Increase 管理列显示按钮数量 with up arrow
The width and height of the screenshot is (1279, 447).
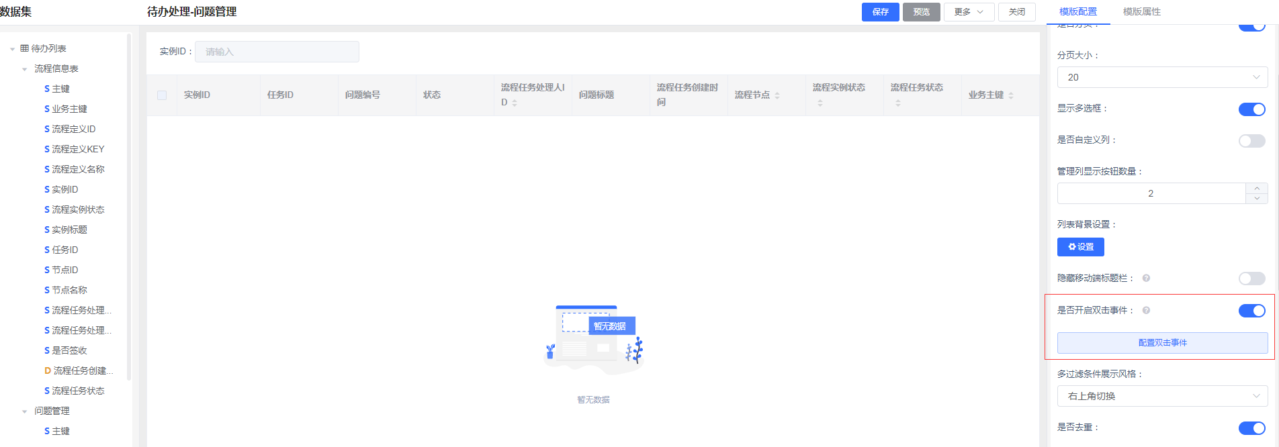[x=1257, y=189]
